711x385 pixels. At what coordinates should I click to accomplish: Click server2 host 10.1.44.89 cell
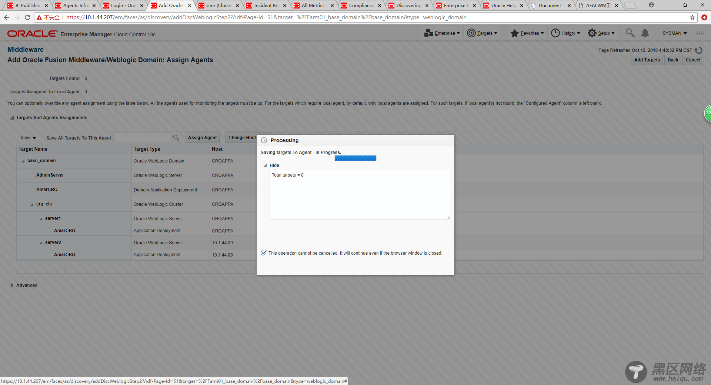click(222, 243)
